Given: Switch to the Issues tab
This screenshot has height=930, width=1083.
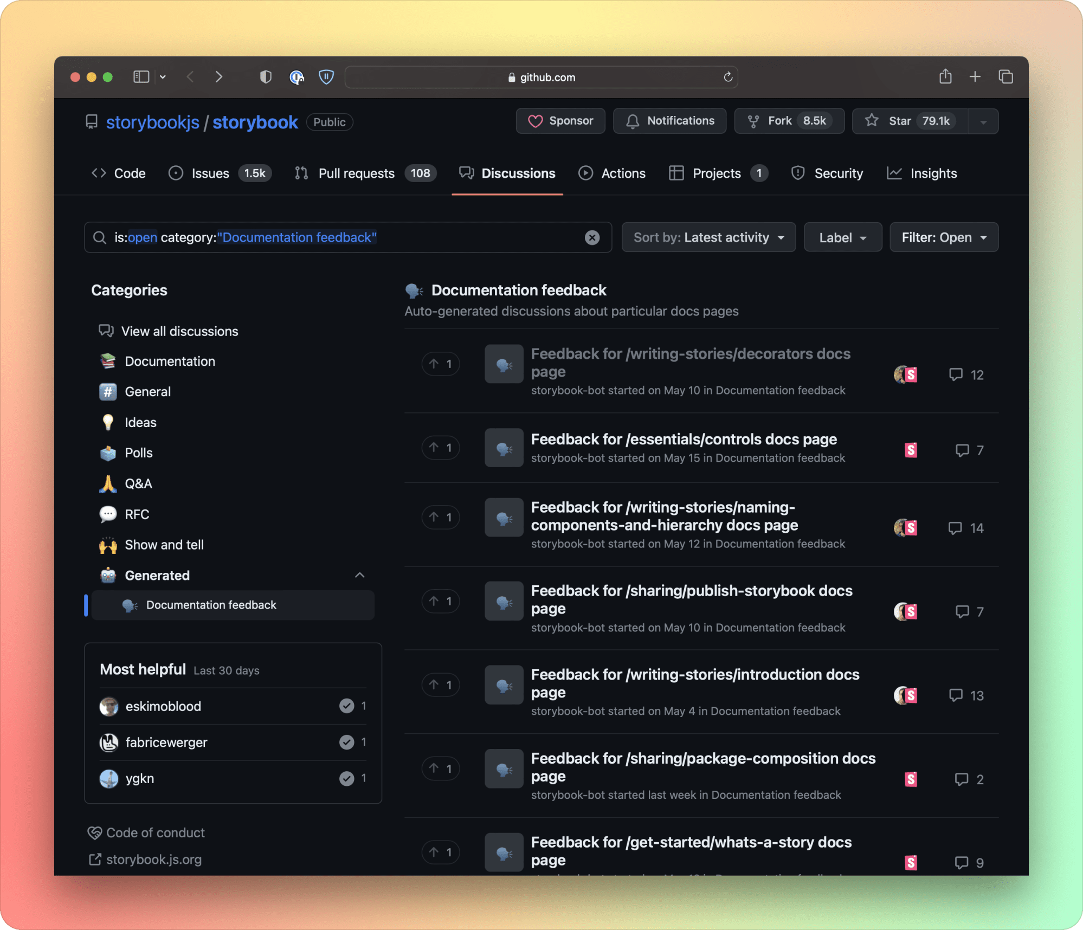Looking at the screenshot, I should [210, 173].
